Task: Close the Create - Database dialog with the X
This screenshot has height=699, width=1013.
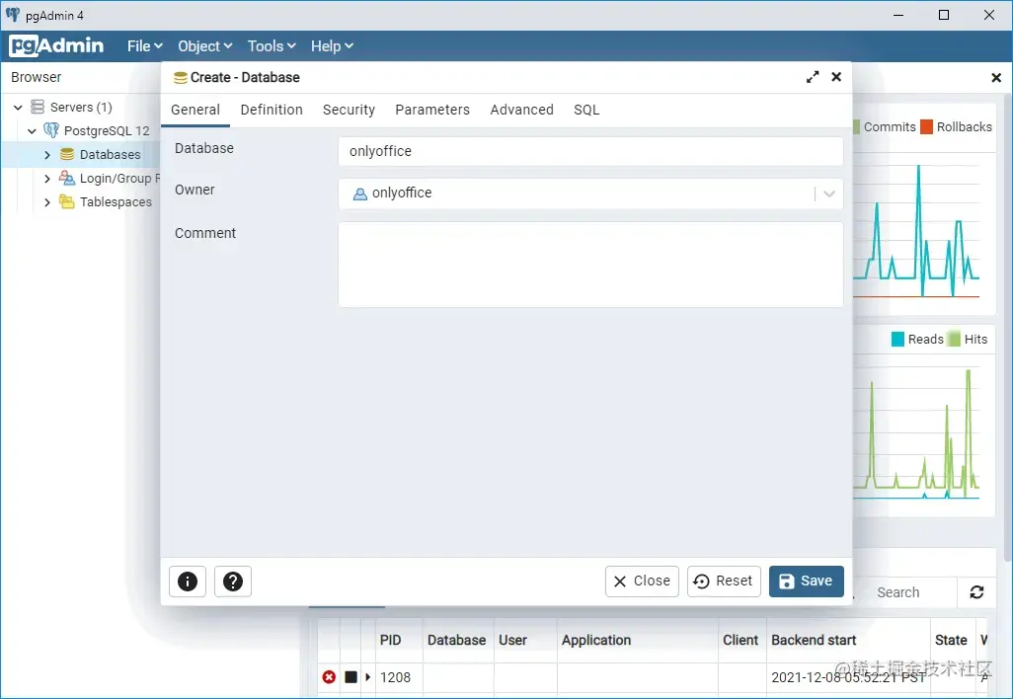Action: coord(836,77)
